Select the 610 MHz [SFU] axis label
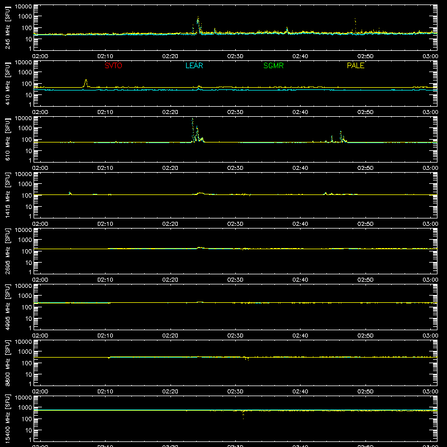This screenshot has height=447, width=447. (x=7, y=140)
